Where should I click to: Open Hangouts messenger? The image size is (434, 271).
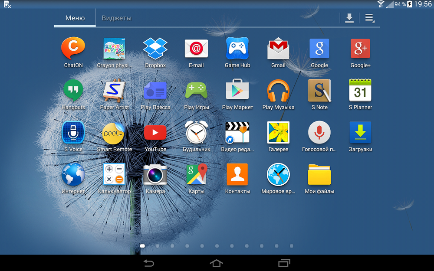(x=73, y=91)
